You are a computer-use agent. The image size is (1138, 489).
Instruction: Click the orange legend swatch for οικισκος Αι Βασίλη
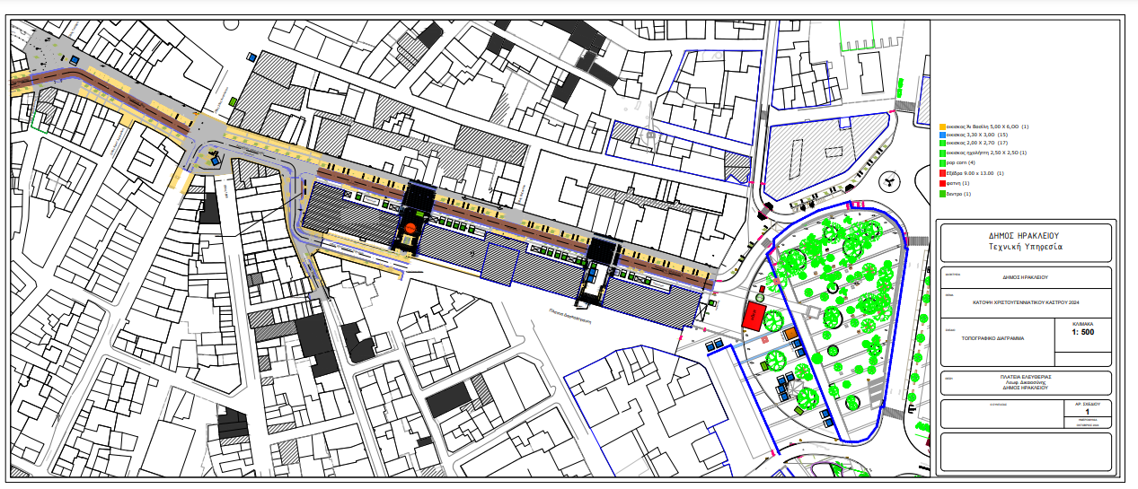tap(942, 127)
